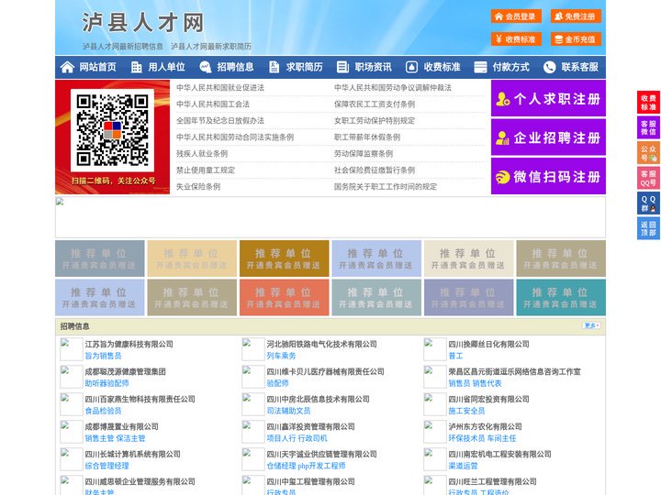Click the 更多 link in 招聘信息 header
The image size is (661, 495).
pyautogui.click(x=591, y=325)
